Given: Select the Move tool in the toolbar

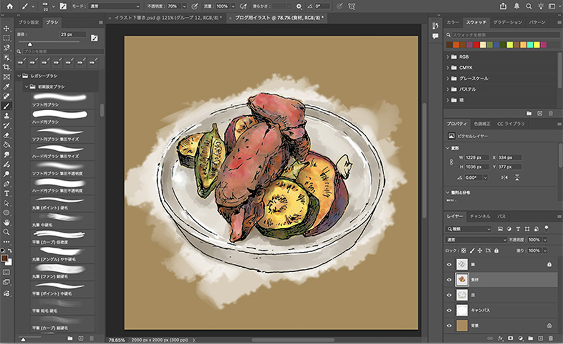Looking at the screenshot, I should [6, 28].
